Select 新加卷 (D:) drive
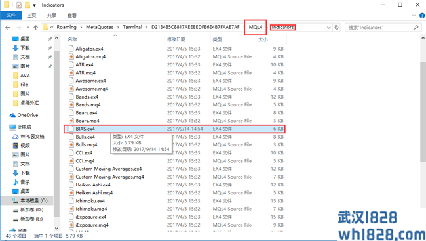The height and width of the screenshot is (241, 426). coord(32,209)
